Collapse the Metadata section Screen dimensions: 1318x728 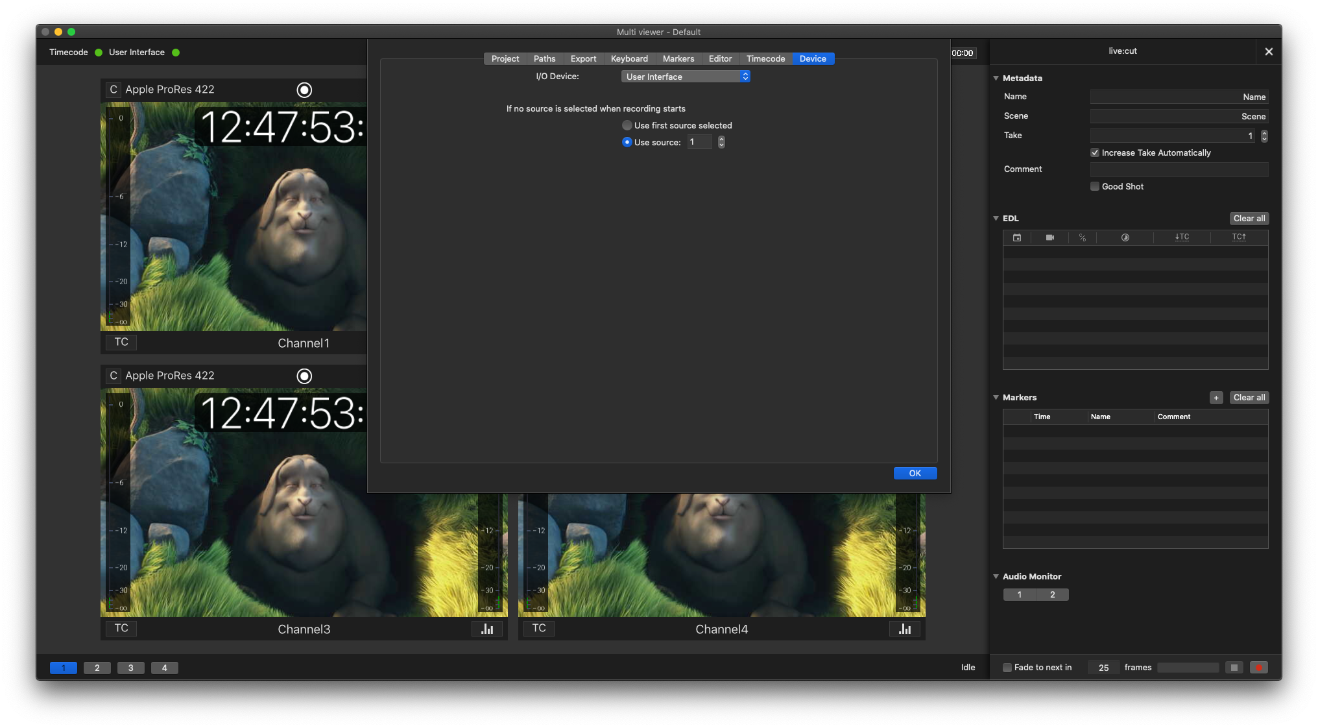[996, 79]
